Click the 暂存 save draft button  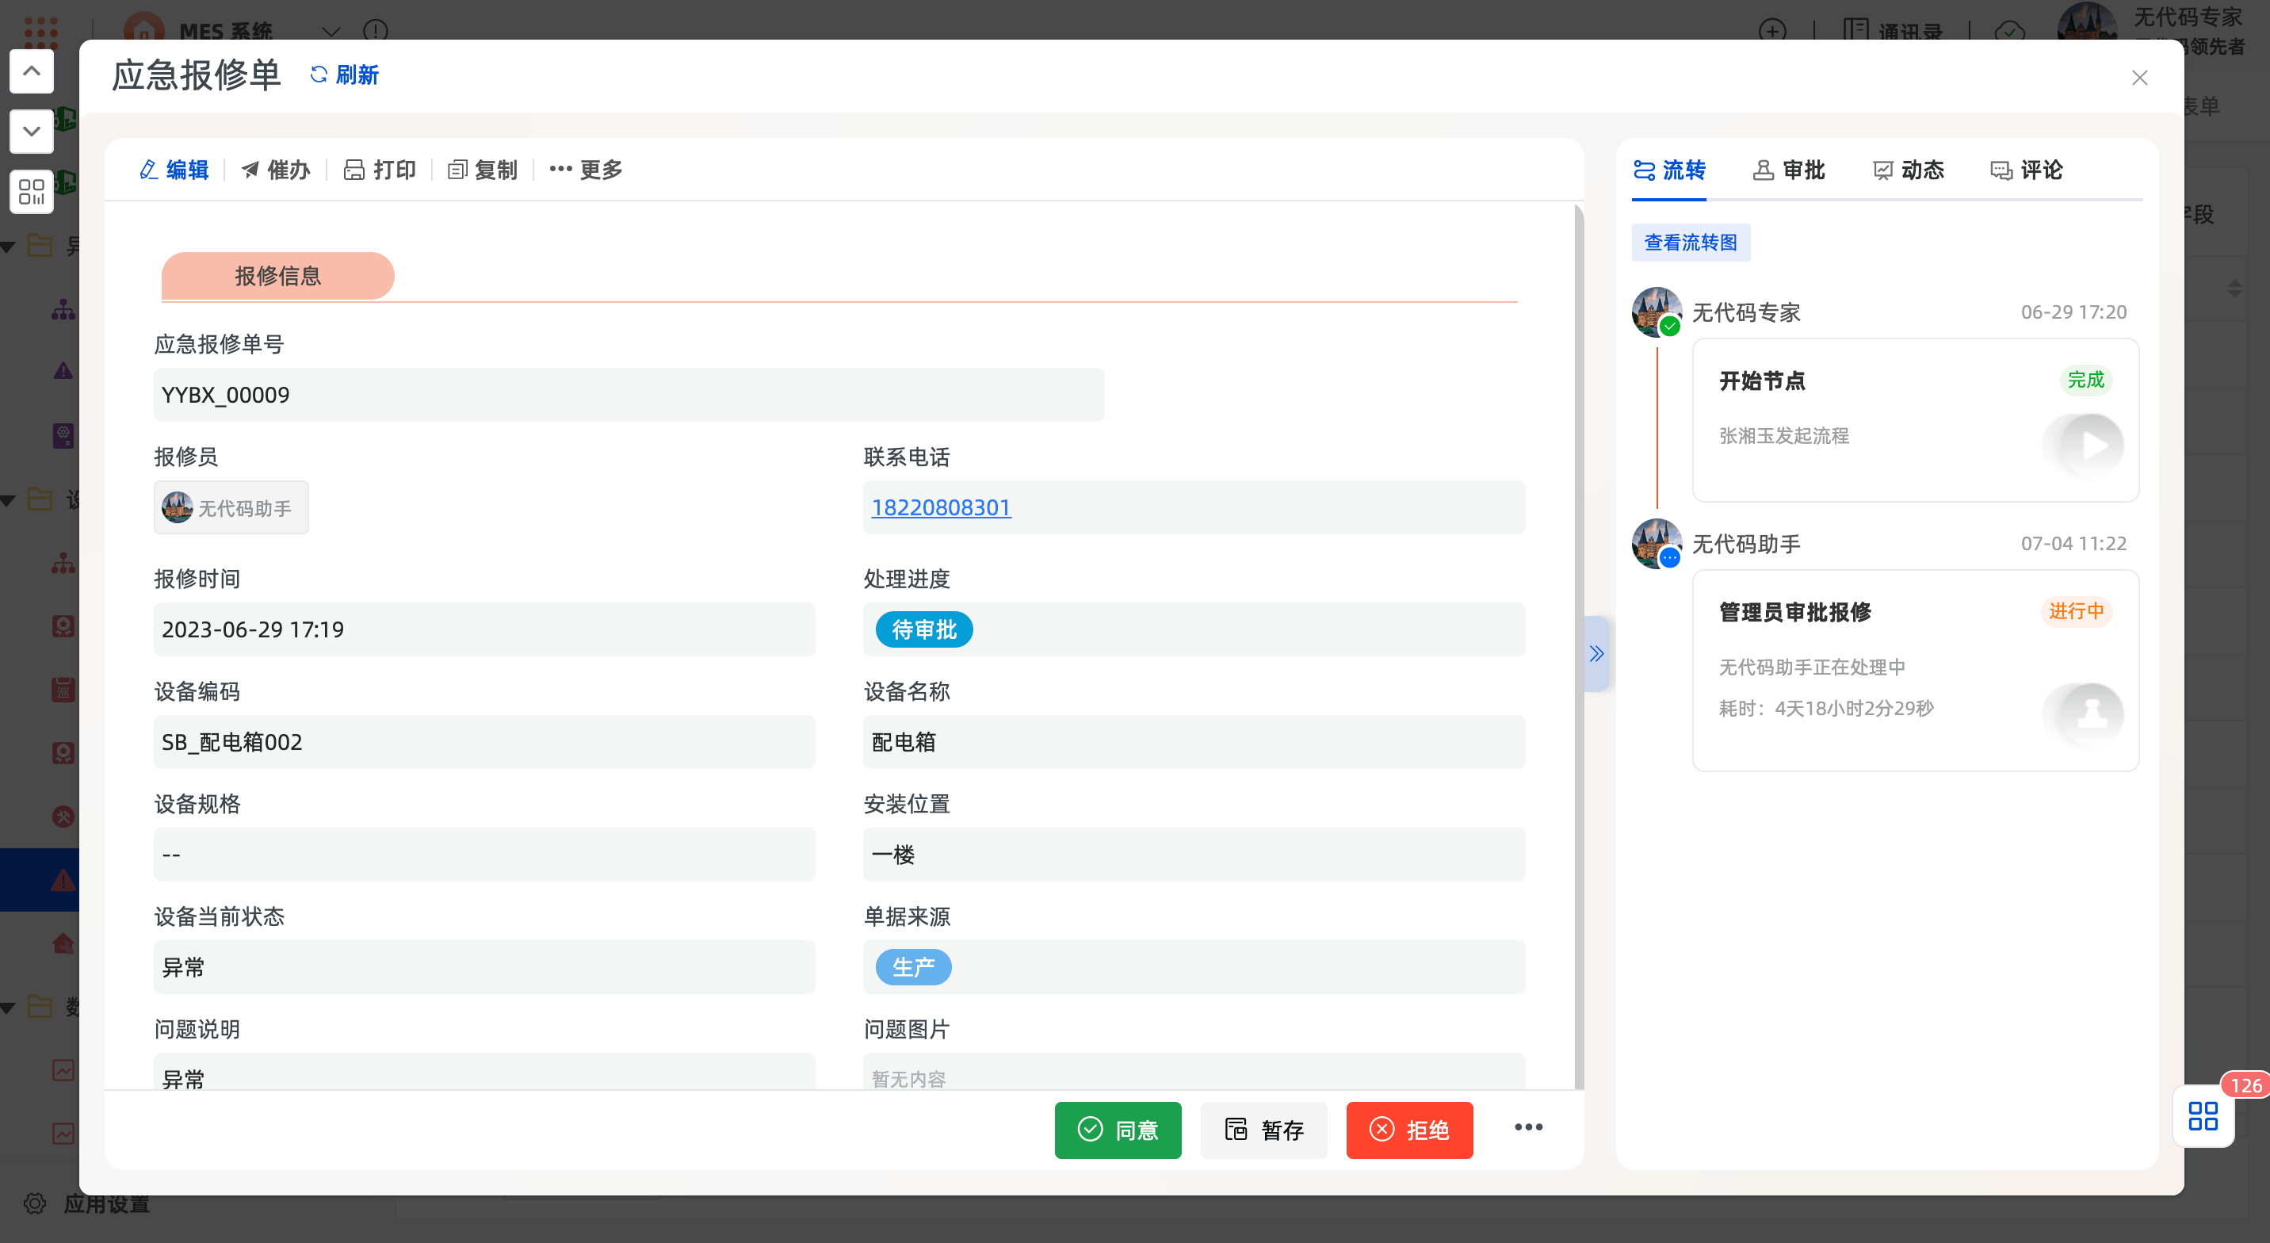coord(1263,1130)
